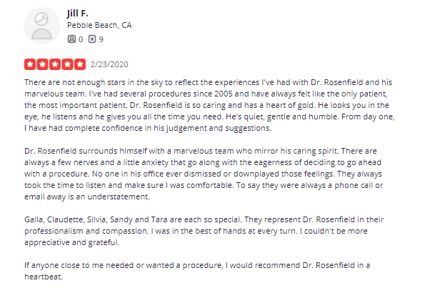The width and height of the screenshot is (435, 288).
Task: Click the reviews count number 9
Action: point(101,39)
